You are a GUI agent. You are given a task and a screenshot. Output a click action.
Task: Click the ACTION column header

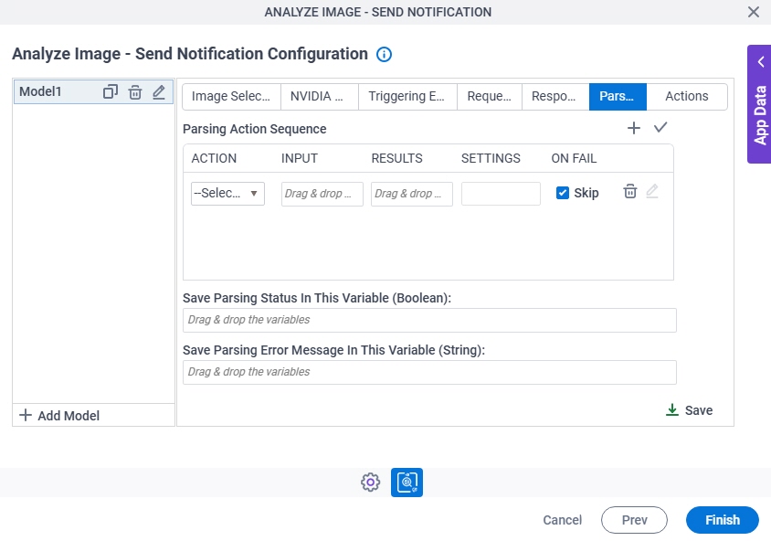pos(214,158)
